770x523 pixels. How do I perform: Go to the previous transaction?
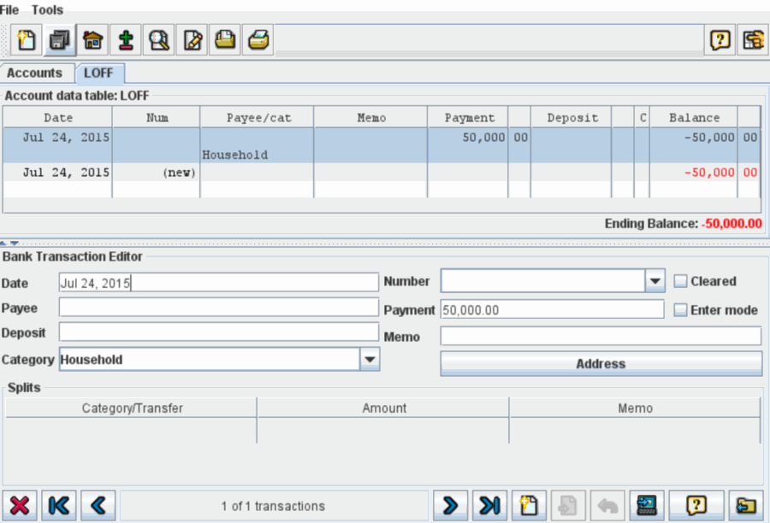pos(98,505)
